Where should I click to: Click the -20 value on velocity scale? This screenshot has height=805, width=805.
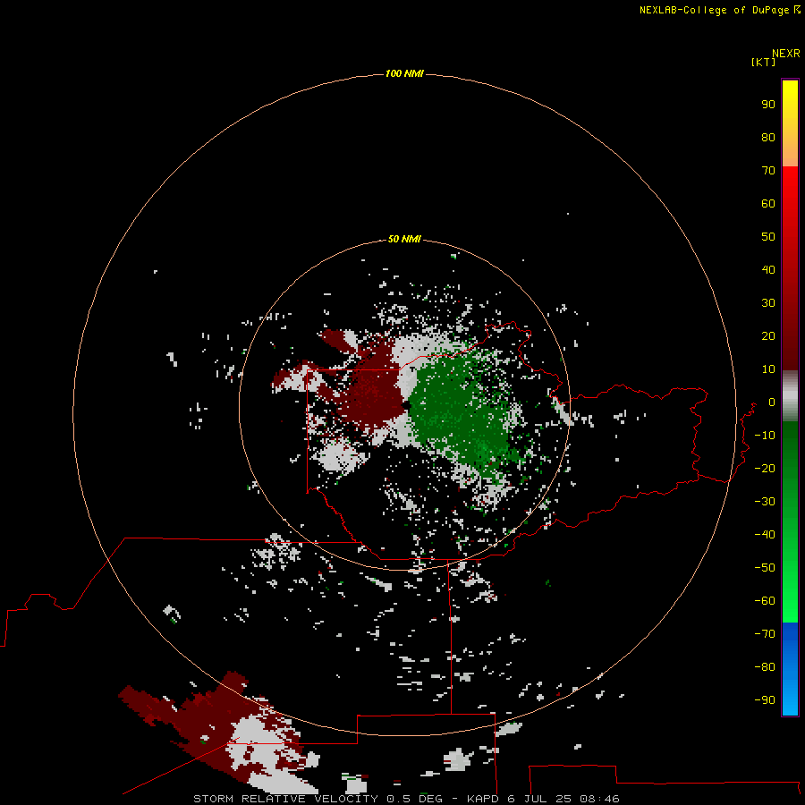coord(765,468)
